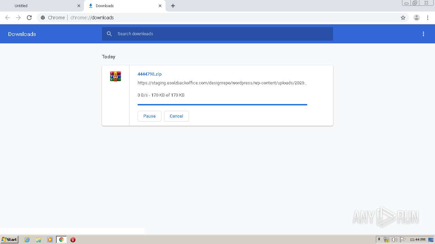Open the media player taskbar icon
435x244 pixels.
[50, 240]
